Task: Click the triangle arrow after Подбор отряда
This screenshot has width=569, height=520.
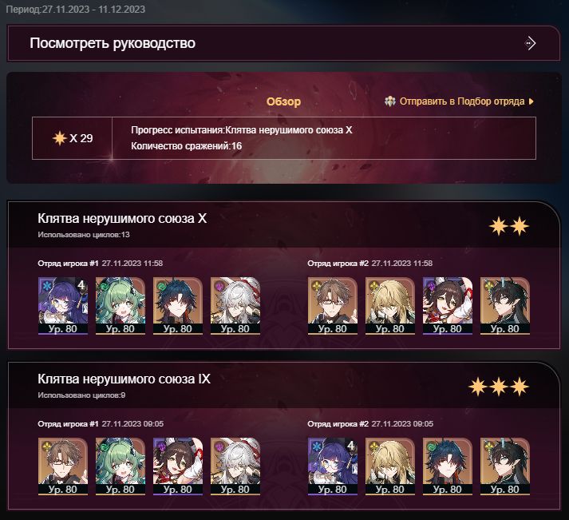Action: tap(531, 101)
